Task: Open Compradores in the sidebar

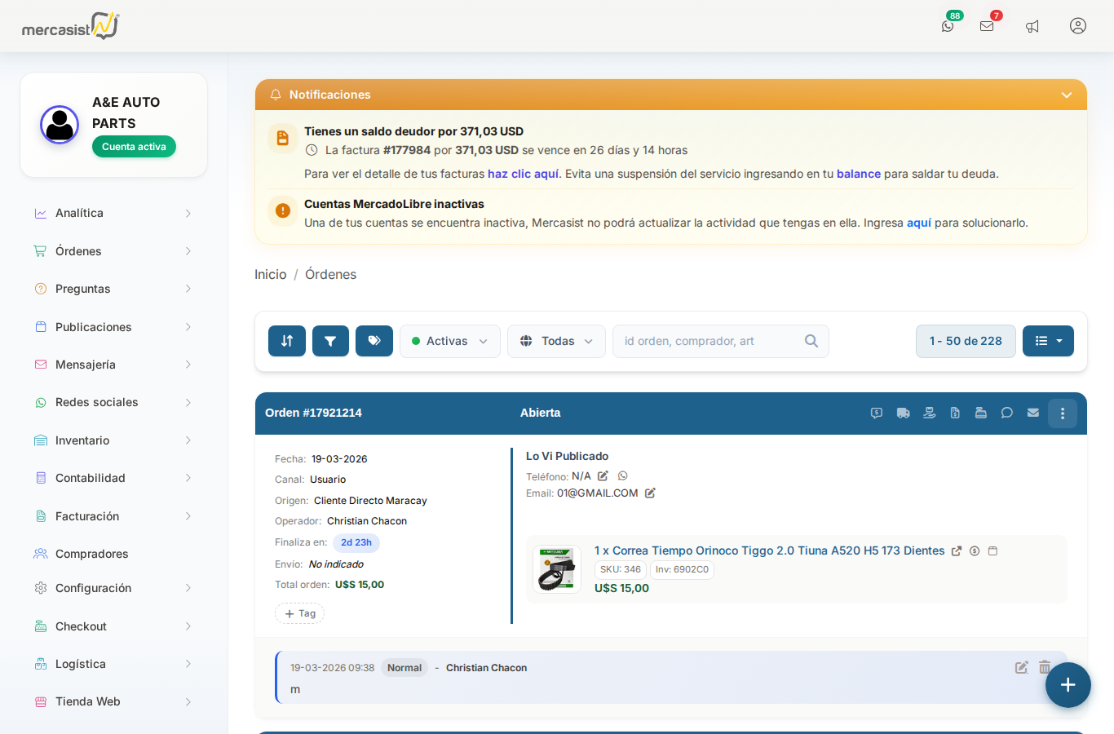Action: pos(91,554)
